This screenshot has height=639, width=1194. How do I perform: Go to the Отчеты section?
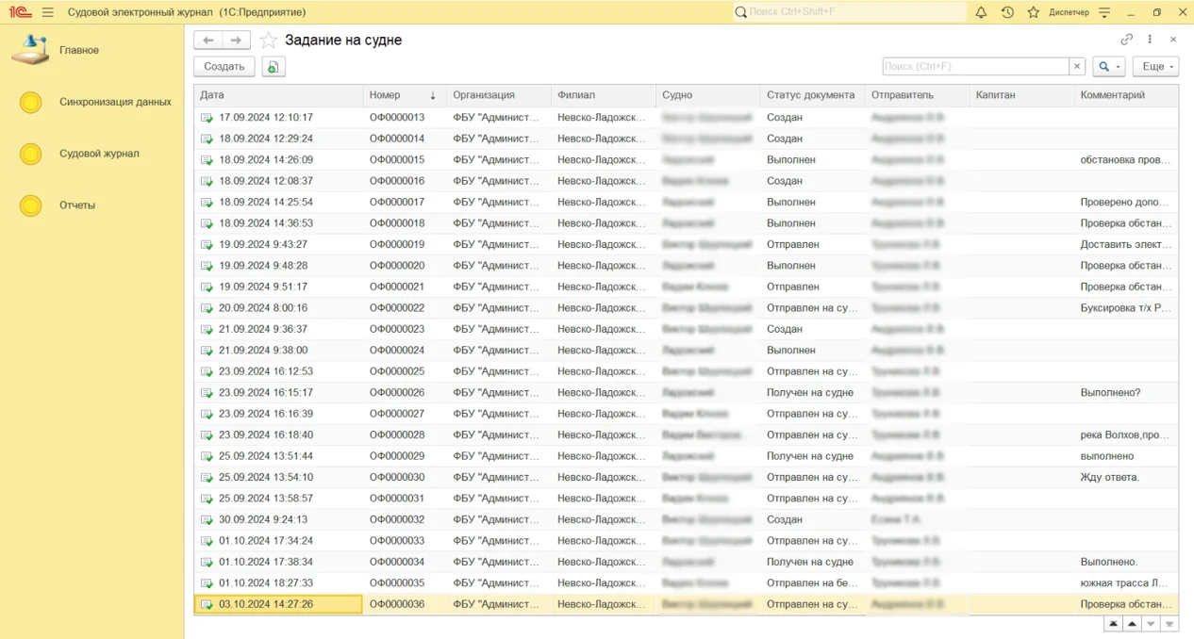77,205
